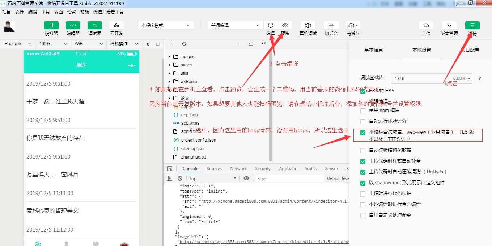Viewport: 492px width, 246px height.
Task: Uncheck 上传代码时样式自动补全
Action: click(x=363, y=161)
